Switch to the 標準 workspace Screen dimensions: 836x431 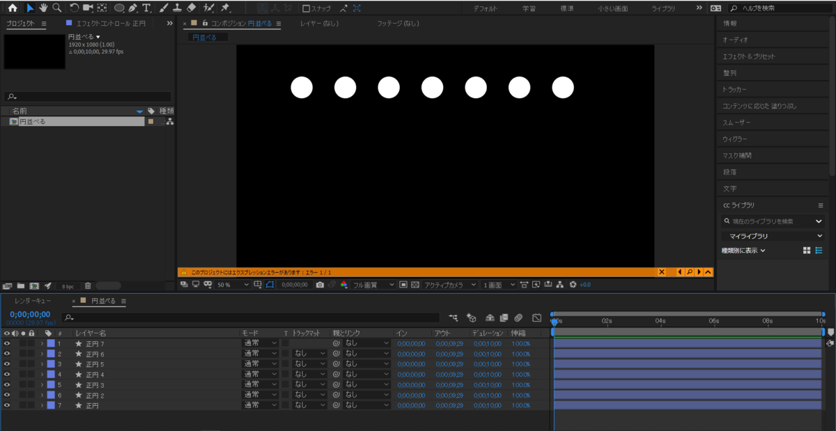coord(567,8)
